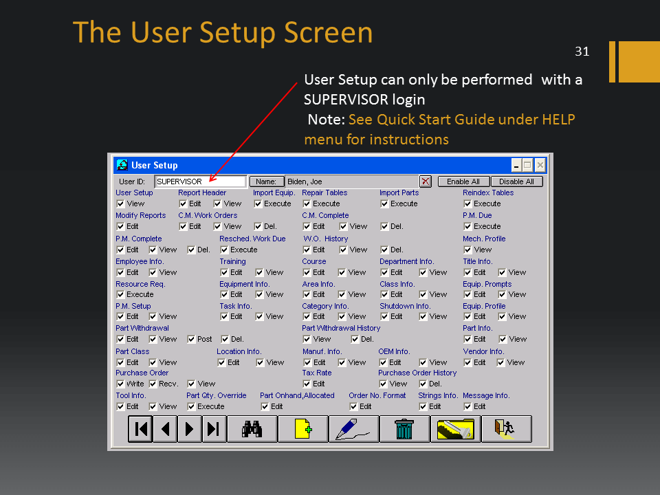Viewport: 660px width, 495px height.
Task: Click the User Setup window icon
Action: click(x=122, y=165)
